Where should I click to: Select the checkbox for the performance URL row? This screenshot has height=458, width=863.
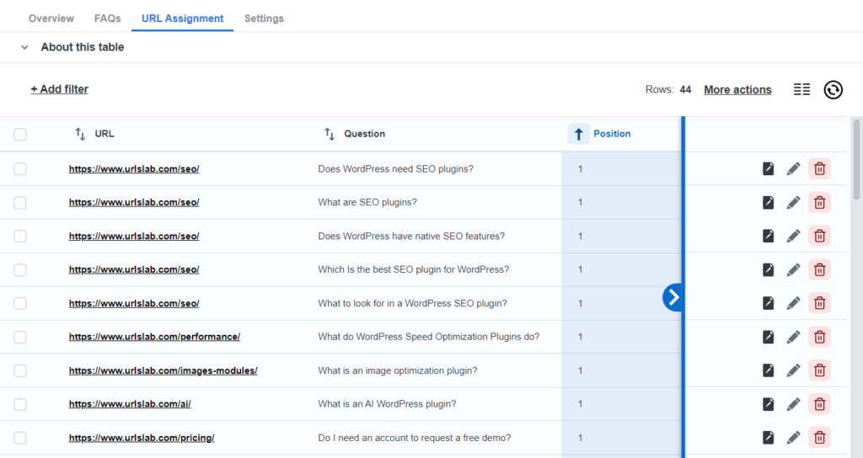pos(20,337)
